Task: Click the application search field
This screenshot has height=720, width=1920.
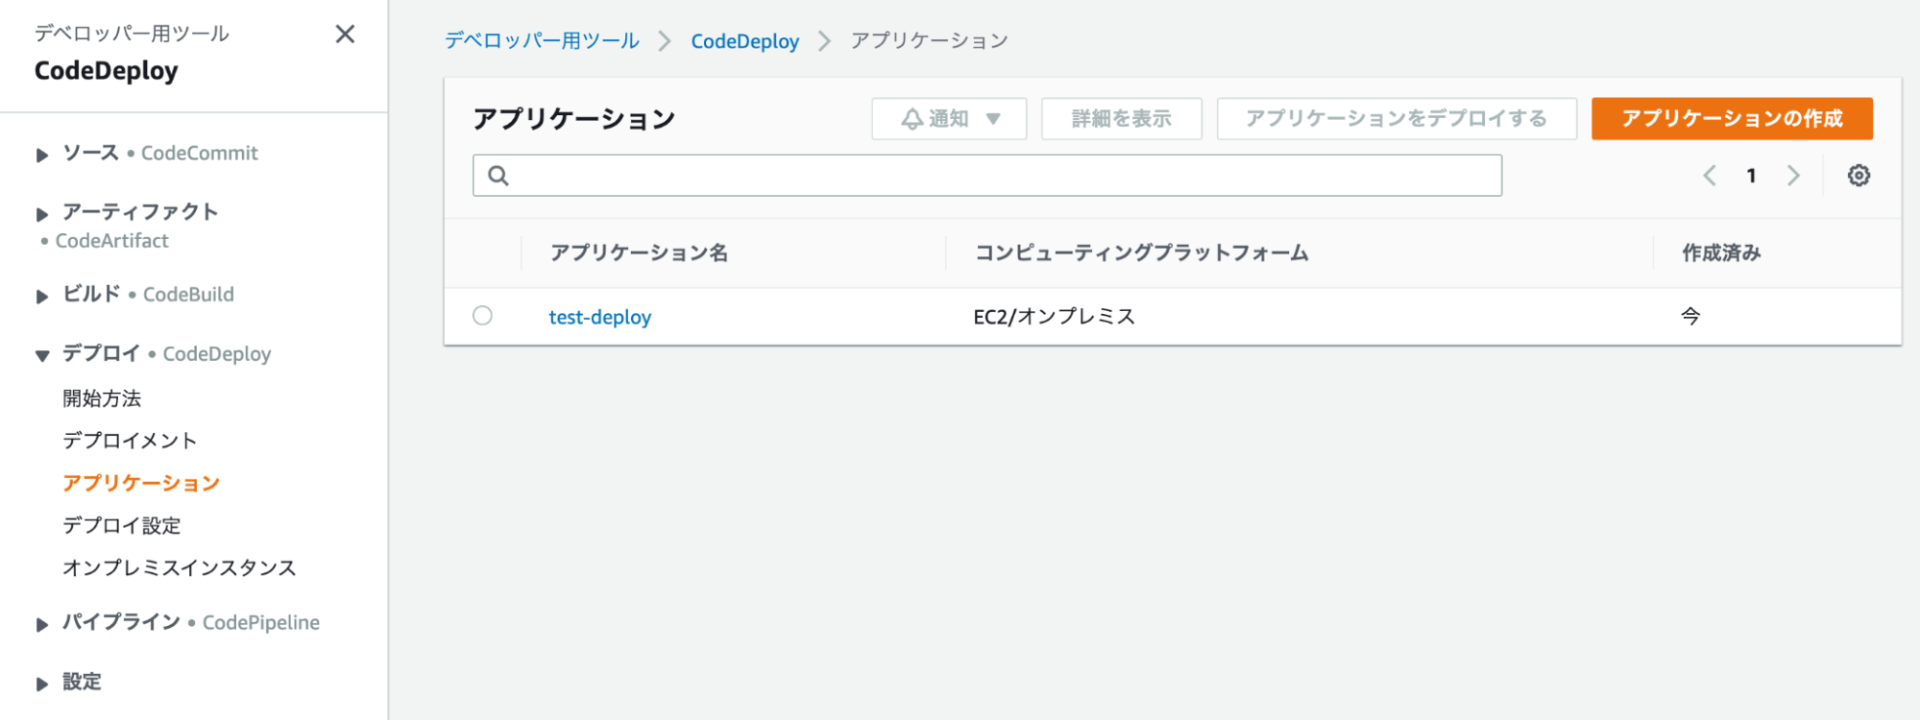Action: (987, 176)
